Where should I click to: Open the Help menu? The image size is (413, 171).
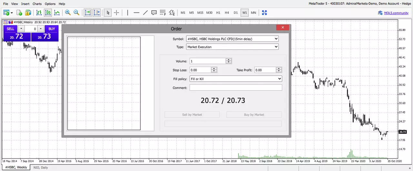(x=62, y=4)
